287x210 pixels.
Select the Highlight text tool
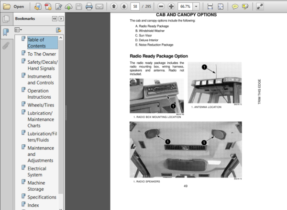(245, 7)
